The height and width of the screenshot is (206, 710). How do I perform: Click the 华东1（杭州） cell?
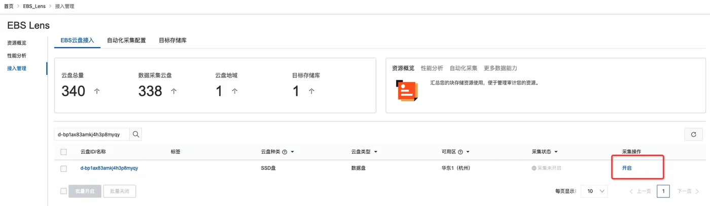[456, 168]
